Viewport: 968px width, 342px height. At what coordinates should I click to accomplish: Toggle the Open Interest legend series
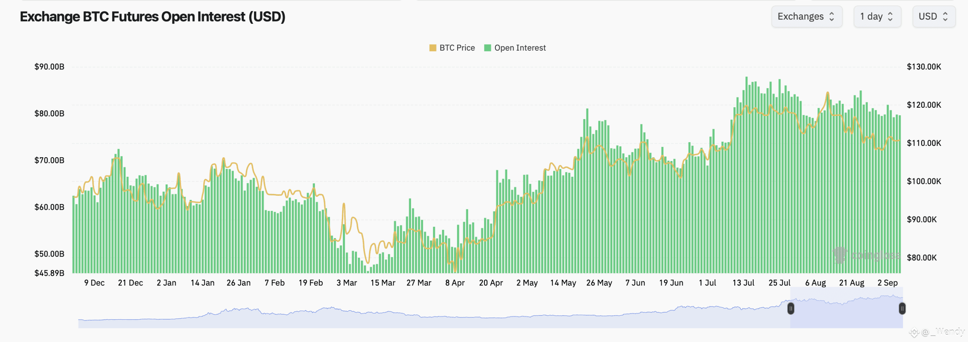515,48
